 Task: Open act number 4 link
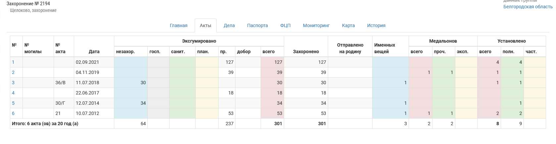13,93
